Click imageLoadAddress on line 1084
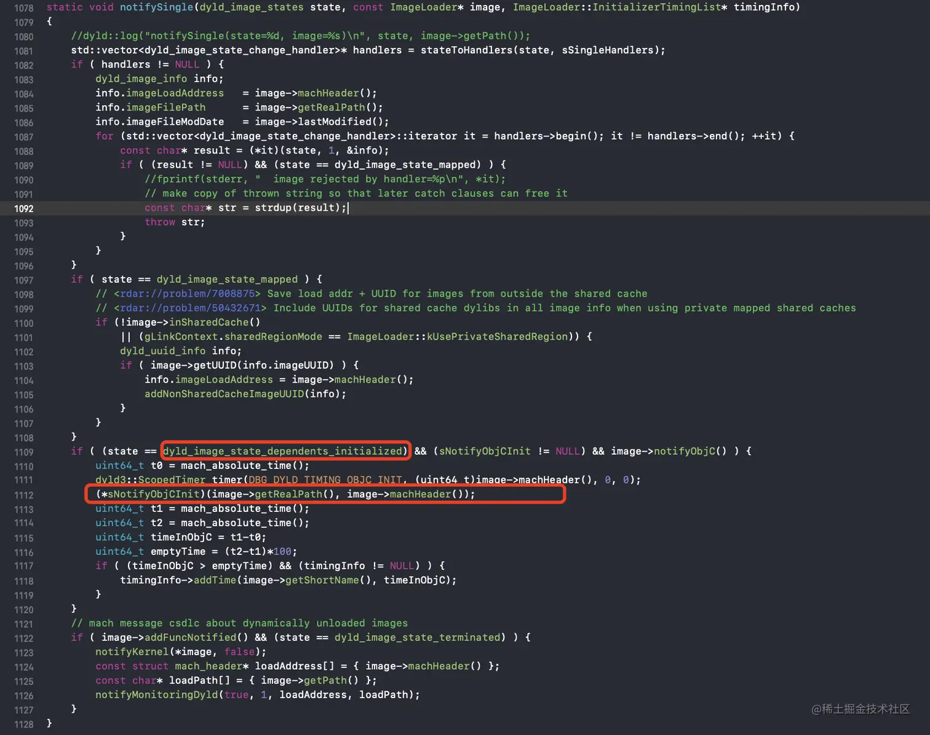Screen dimensions: 930x735 [175, 93]
